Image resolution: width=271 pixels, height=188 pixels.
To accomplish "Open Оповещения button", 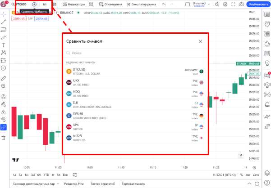I will click(x=110, y=4).
